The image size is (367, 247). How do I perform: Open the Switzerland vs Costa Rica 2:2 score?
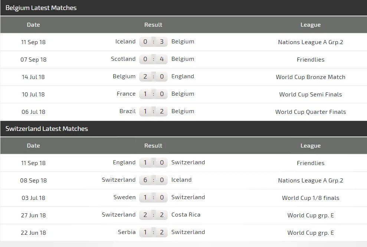click(153, 215)
